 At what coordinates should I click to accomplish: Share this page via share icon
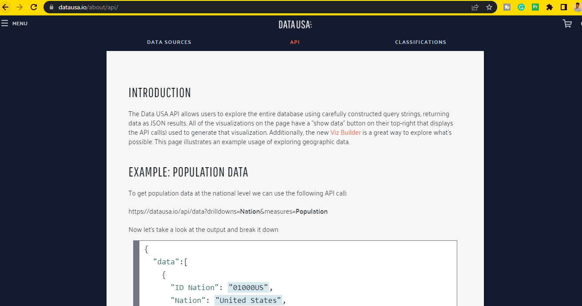pyautogui.click(x=475, y=7)
